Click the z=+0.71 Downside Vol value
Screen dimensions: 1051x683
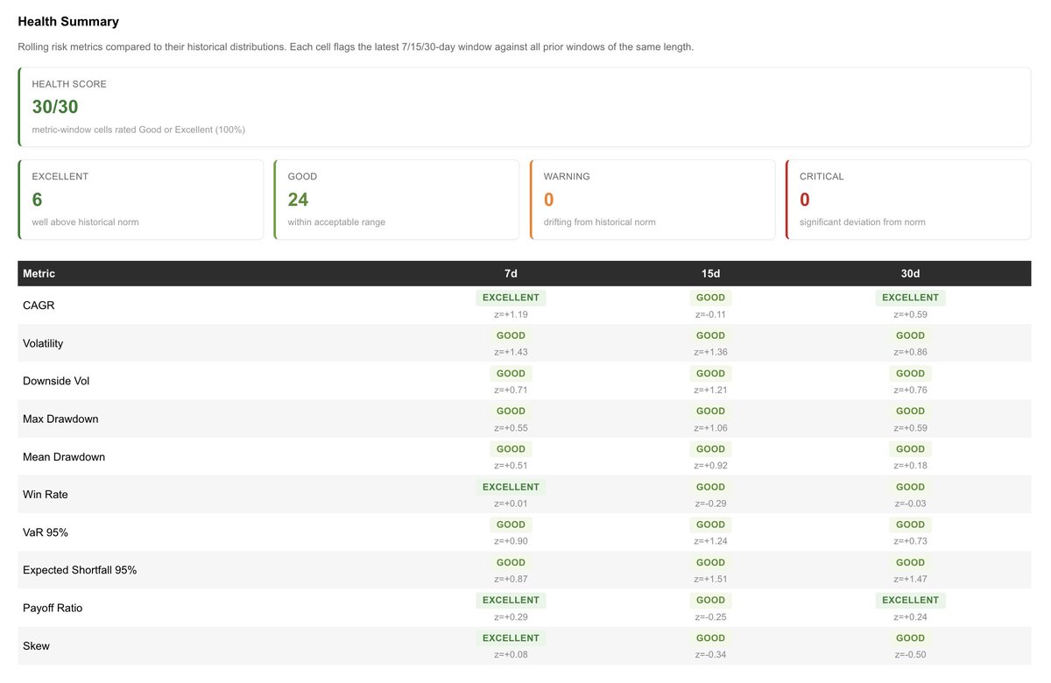click(x=511, y=390)
